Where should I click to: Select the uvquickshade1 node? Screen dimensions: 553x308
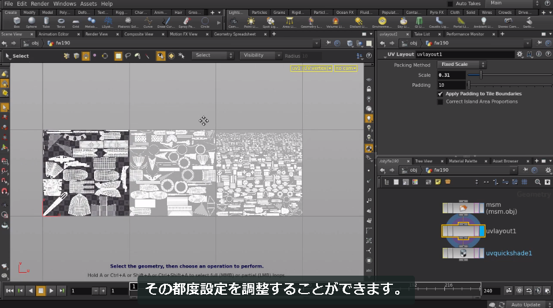pyautogui.click(x=463, y=253)
